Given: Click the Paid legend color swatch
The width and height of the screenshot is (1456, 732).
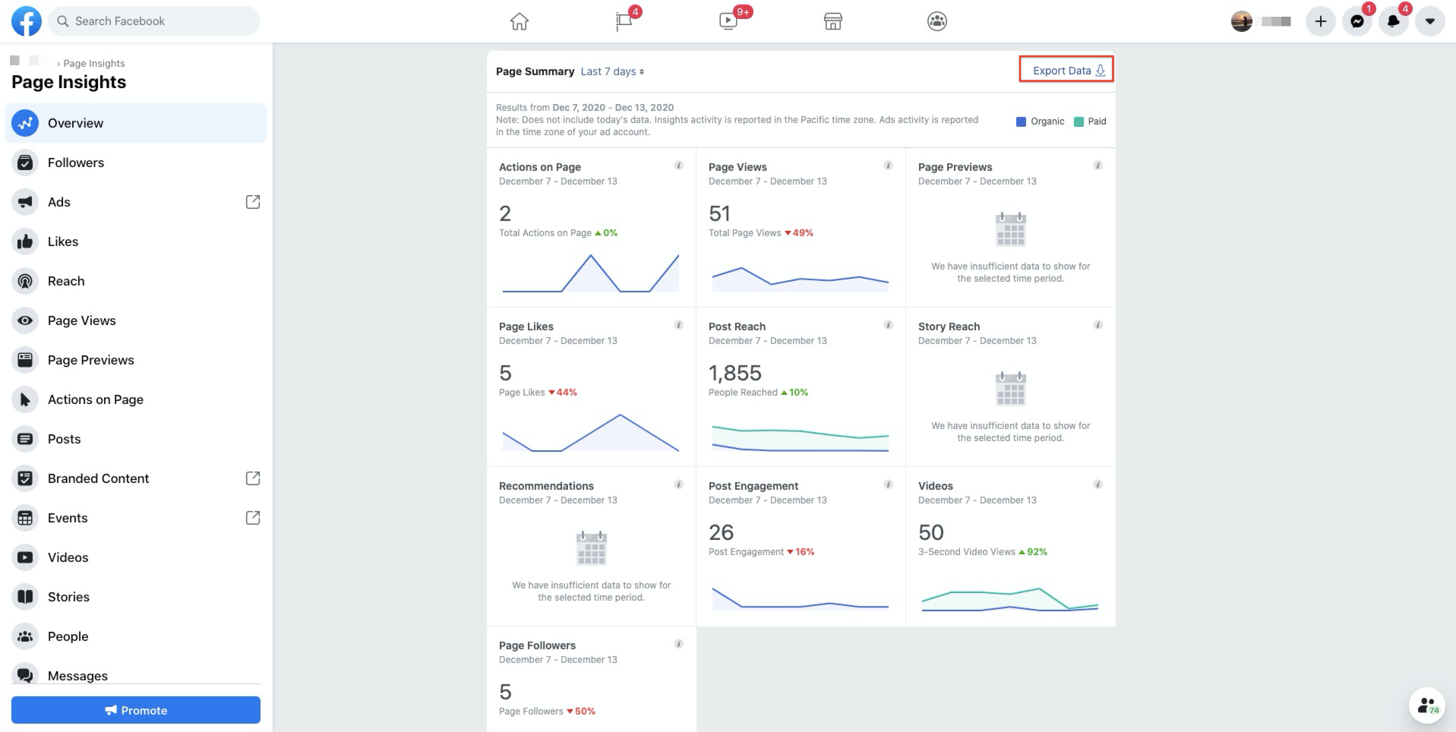Looking at the screenshot, I should (x=1079, y=121).
